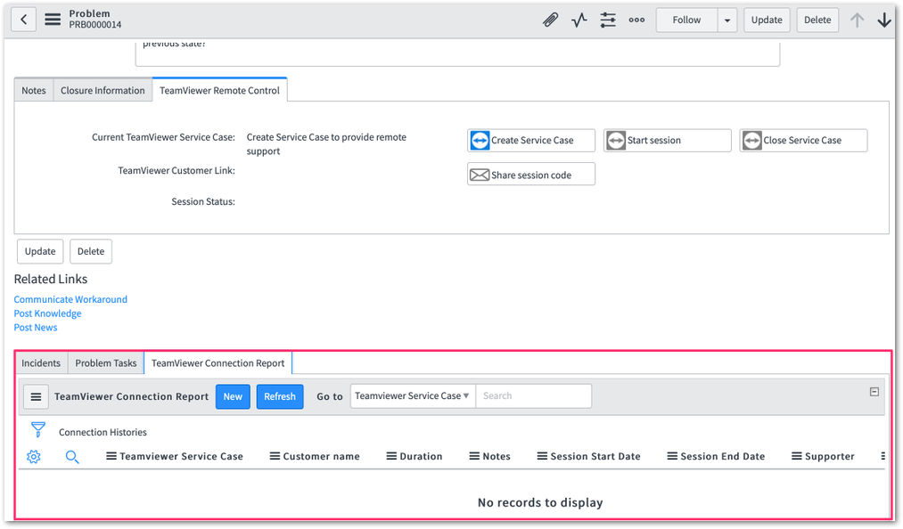
Task: Click the blue Refresh button
Action: [280, 396]
